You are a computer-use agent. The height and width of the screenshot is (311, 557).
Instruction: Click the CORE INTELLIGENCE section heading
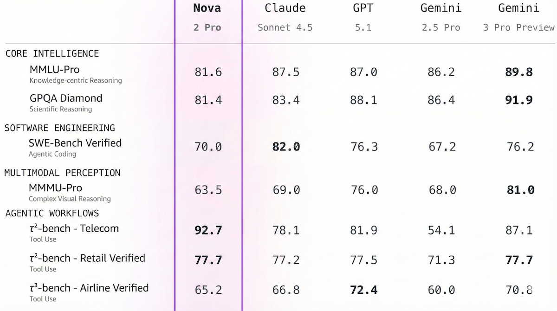click(52, 53)
